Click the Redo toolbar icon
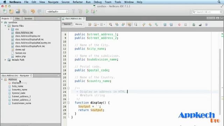Viewport: 224px width, 126px height. click(x=39, y=11)
